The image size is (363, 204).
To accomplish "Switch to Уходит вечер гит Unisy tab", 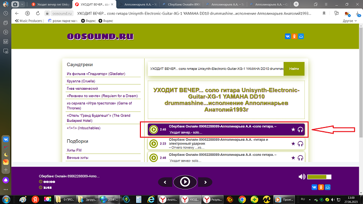I will pos(51,4).
